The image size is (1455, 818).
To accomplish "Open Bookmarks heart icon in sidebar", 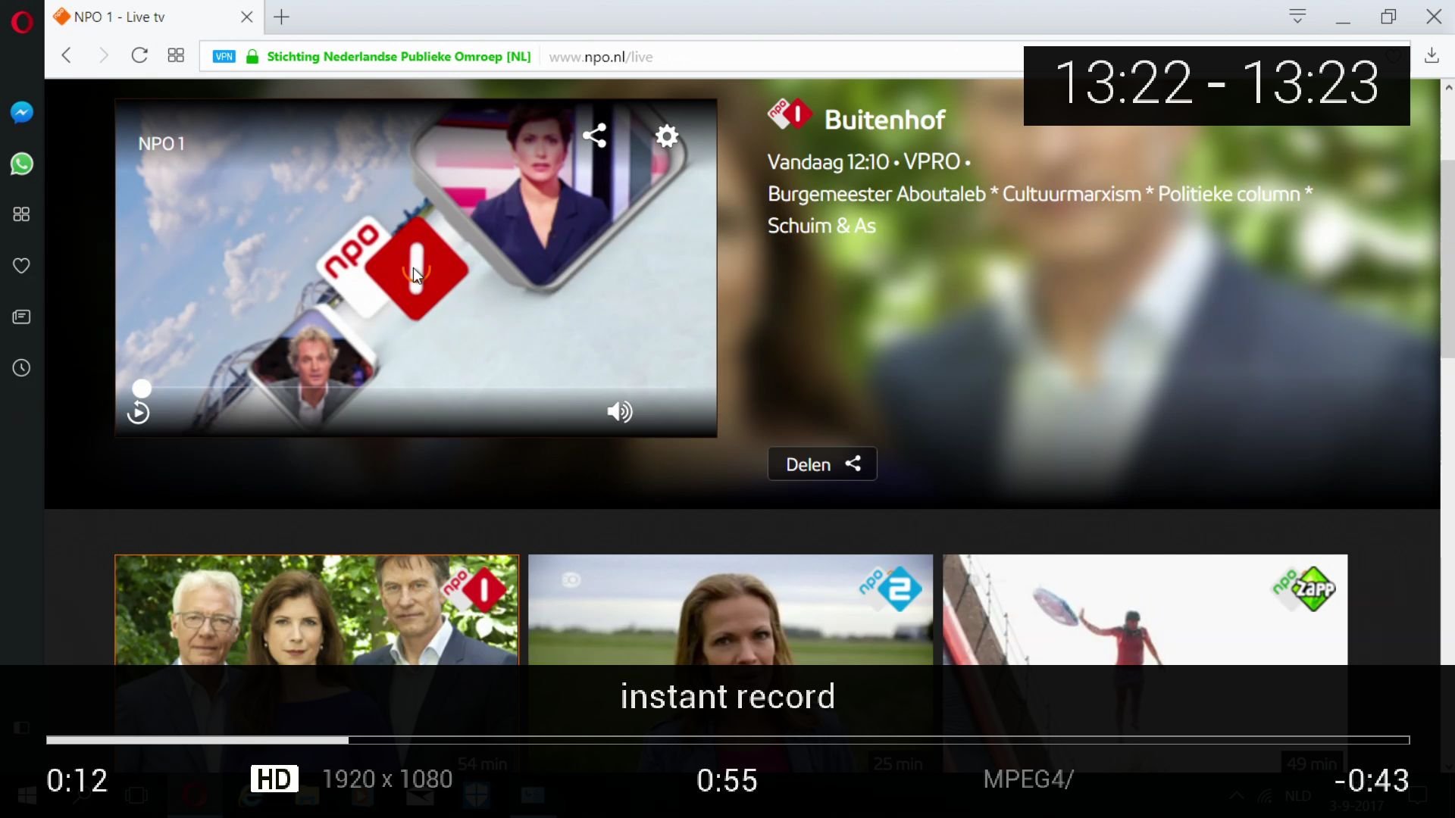I will 22,266.
